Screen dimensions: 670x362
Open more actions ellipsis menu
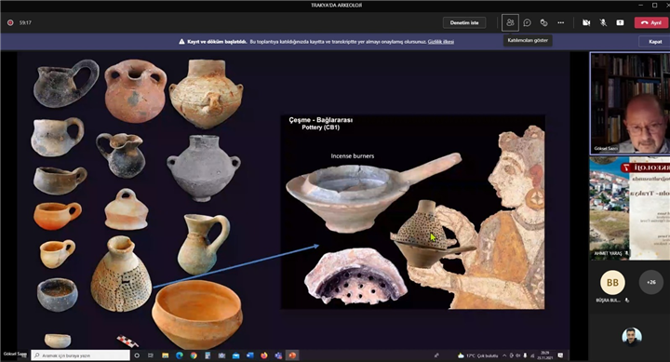(x=560, y=22)
